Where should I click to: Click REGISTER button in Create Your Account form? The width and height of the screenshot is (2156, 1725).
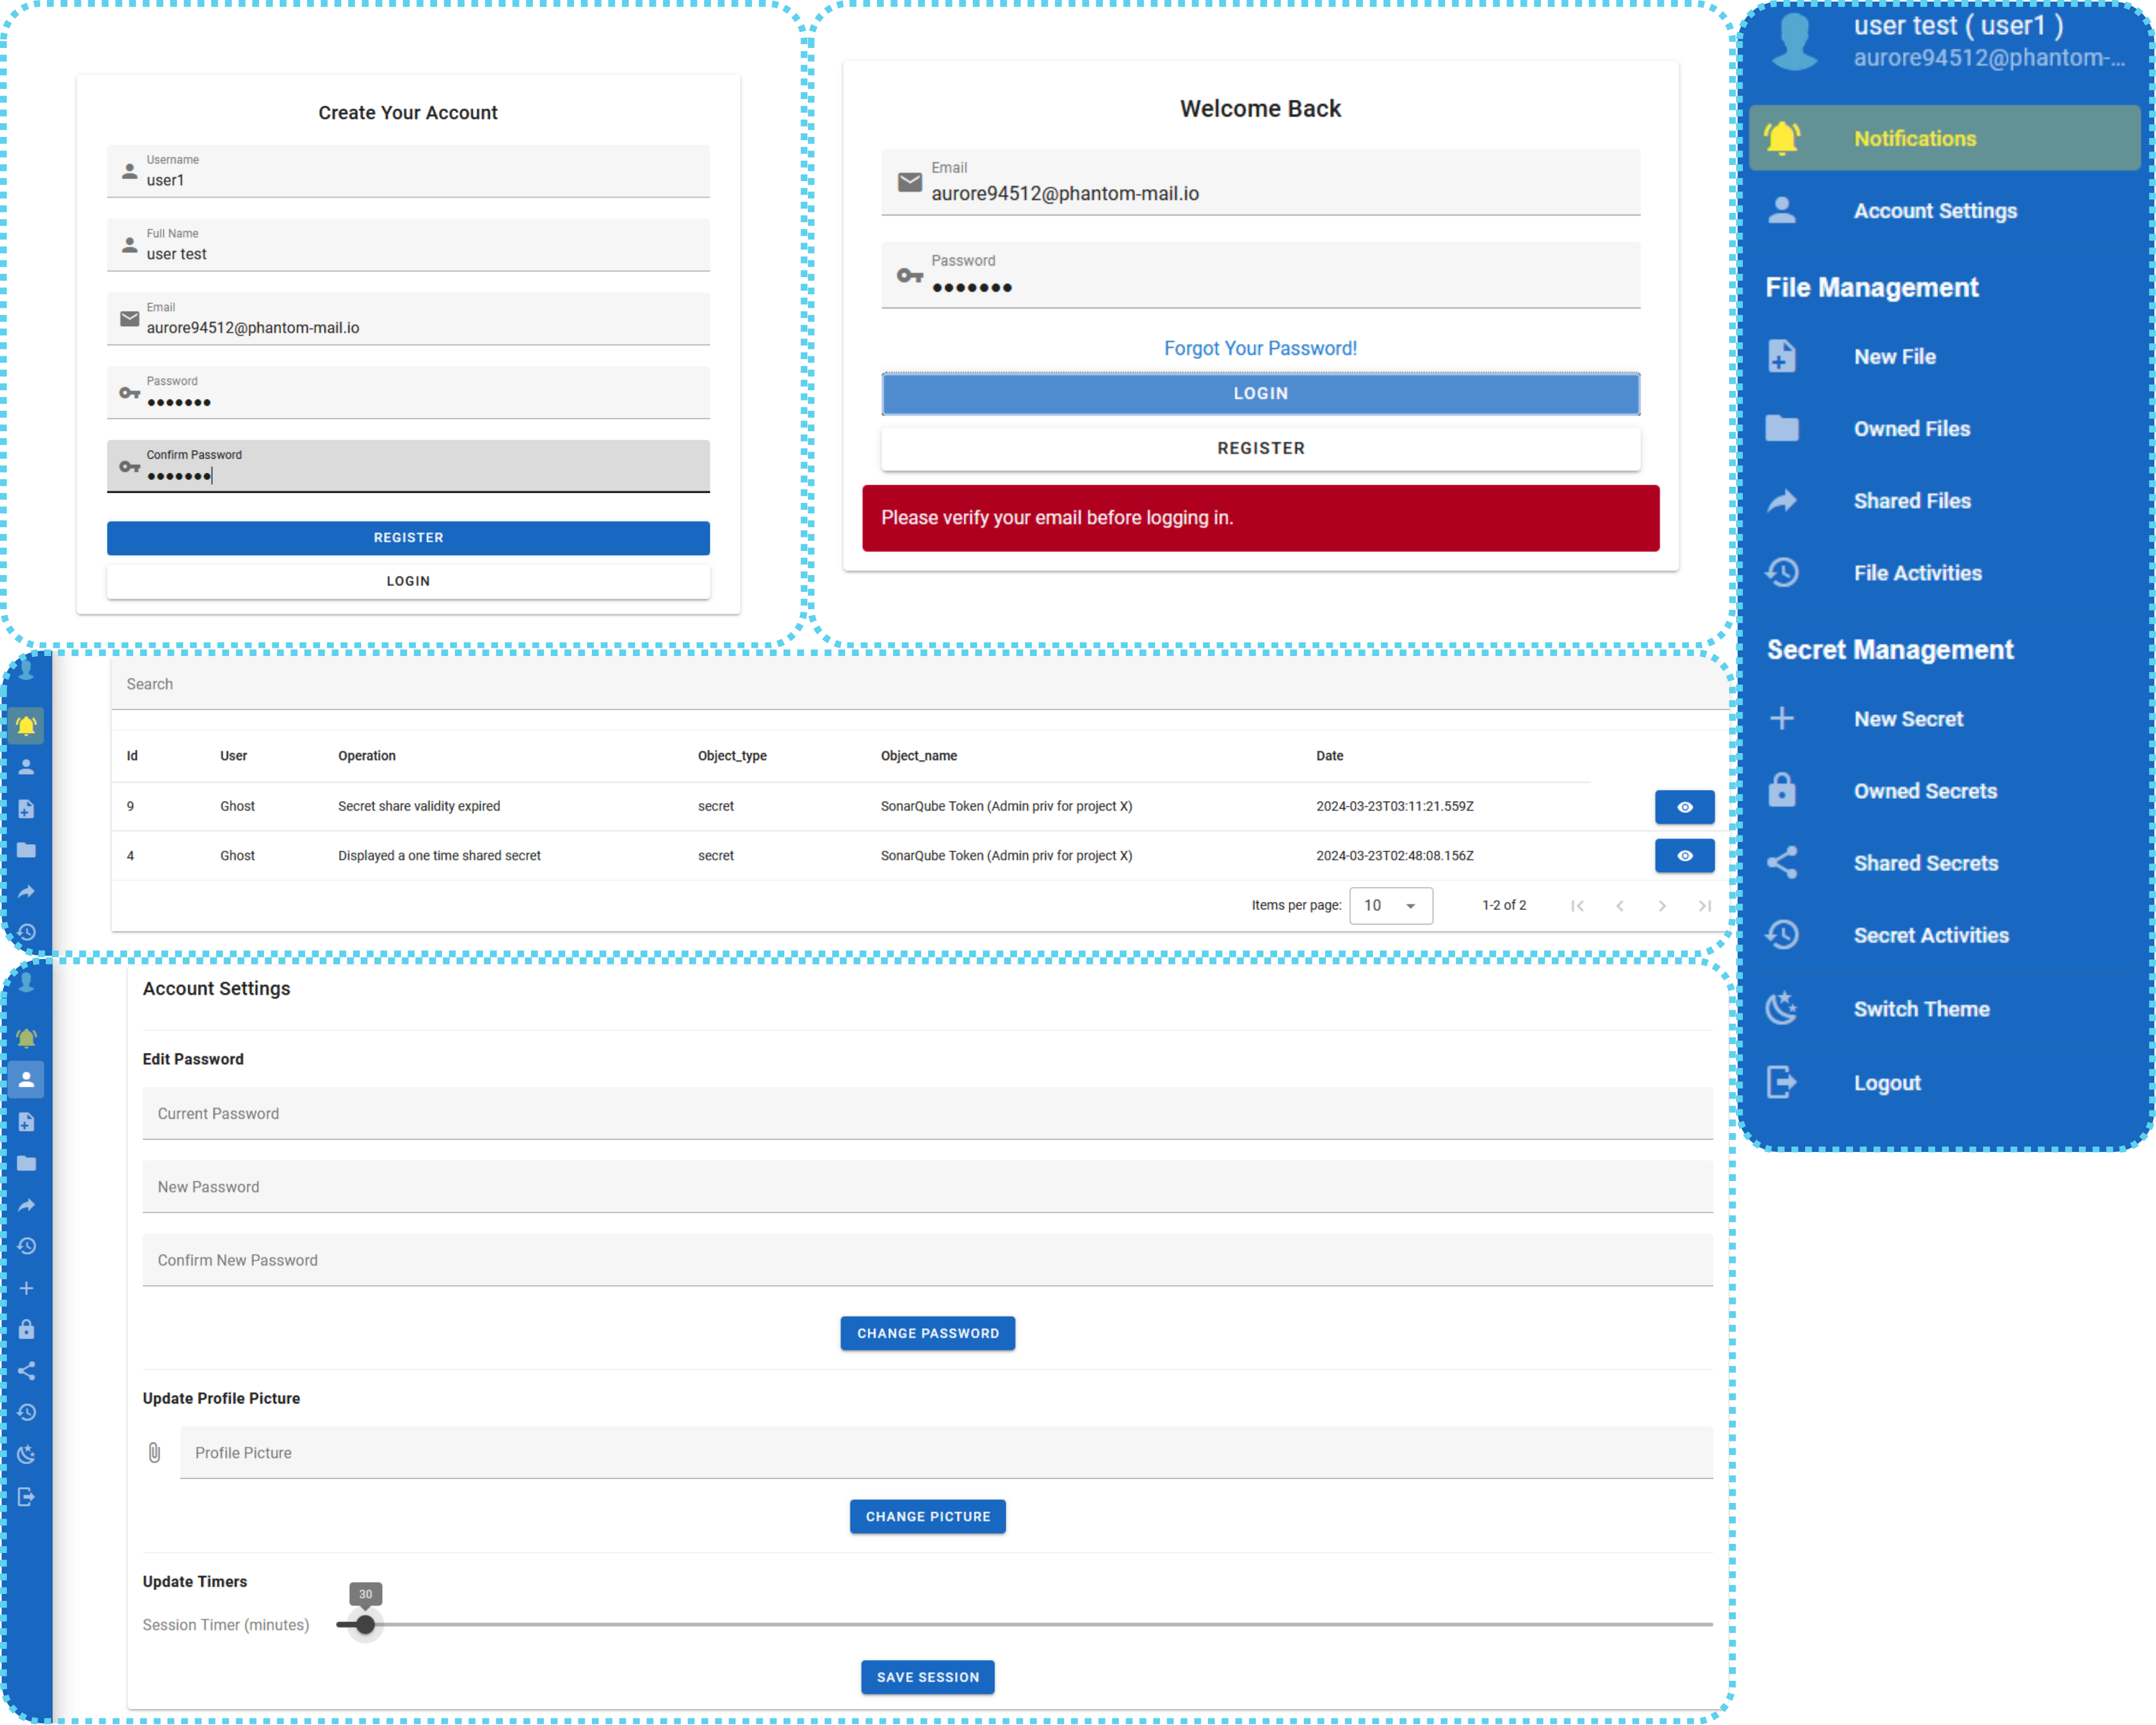pos(408,538)
